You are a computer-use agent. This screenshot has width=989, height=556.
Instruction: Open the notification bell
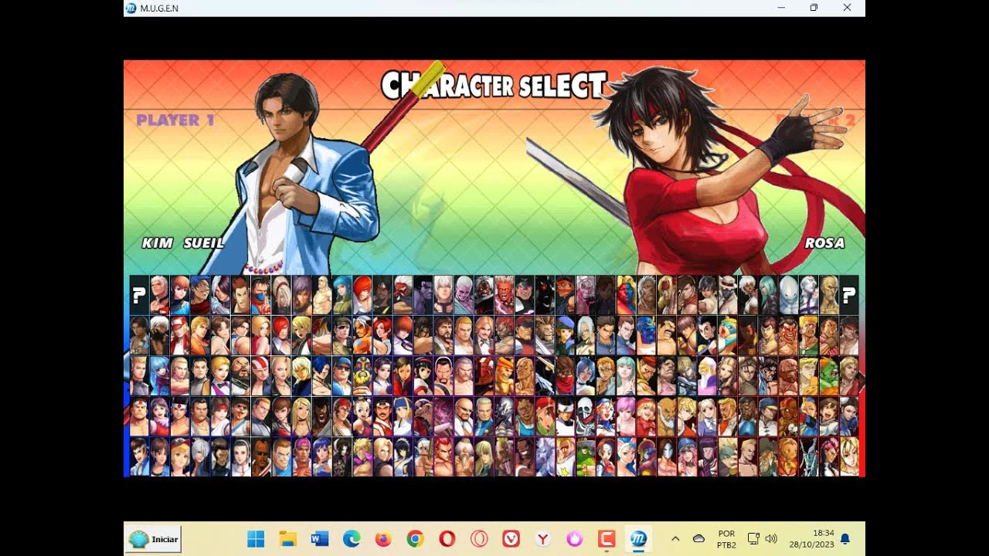coord(845,539)
